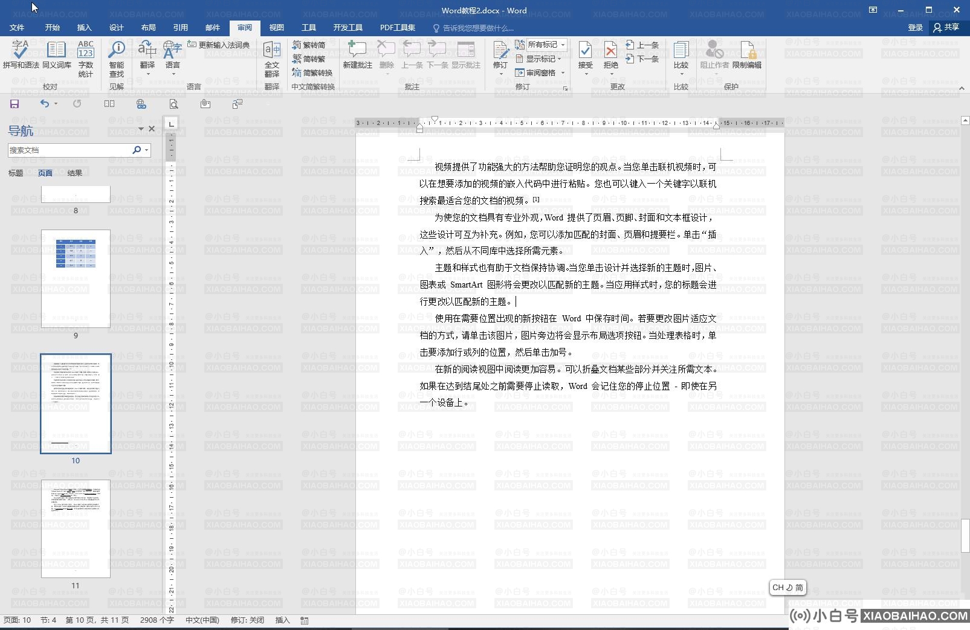The height and width of the screenshot is (630, 970).
Task: Click the 登录 sign-in link
Action: point(915,28)
